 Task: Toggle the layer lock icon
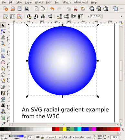click(x=42, y=137)
